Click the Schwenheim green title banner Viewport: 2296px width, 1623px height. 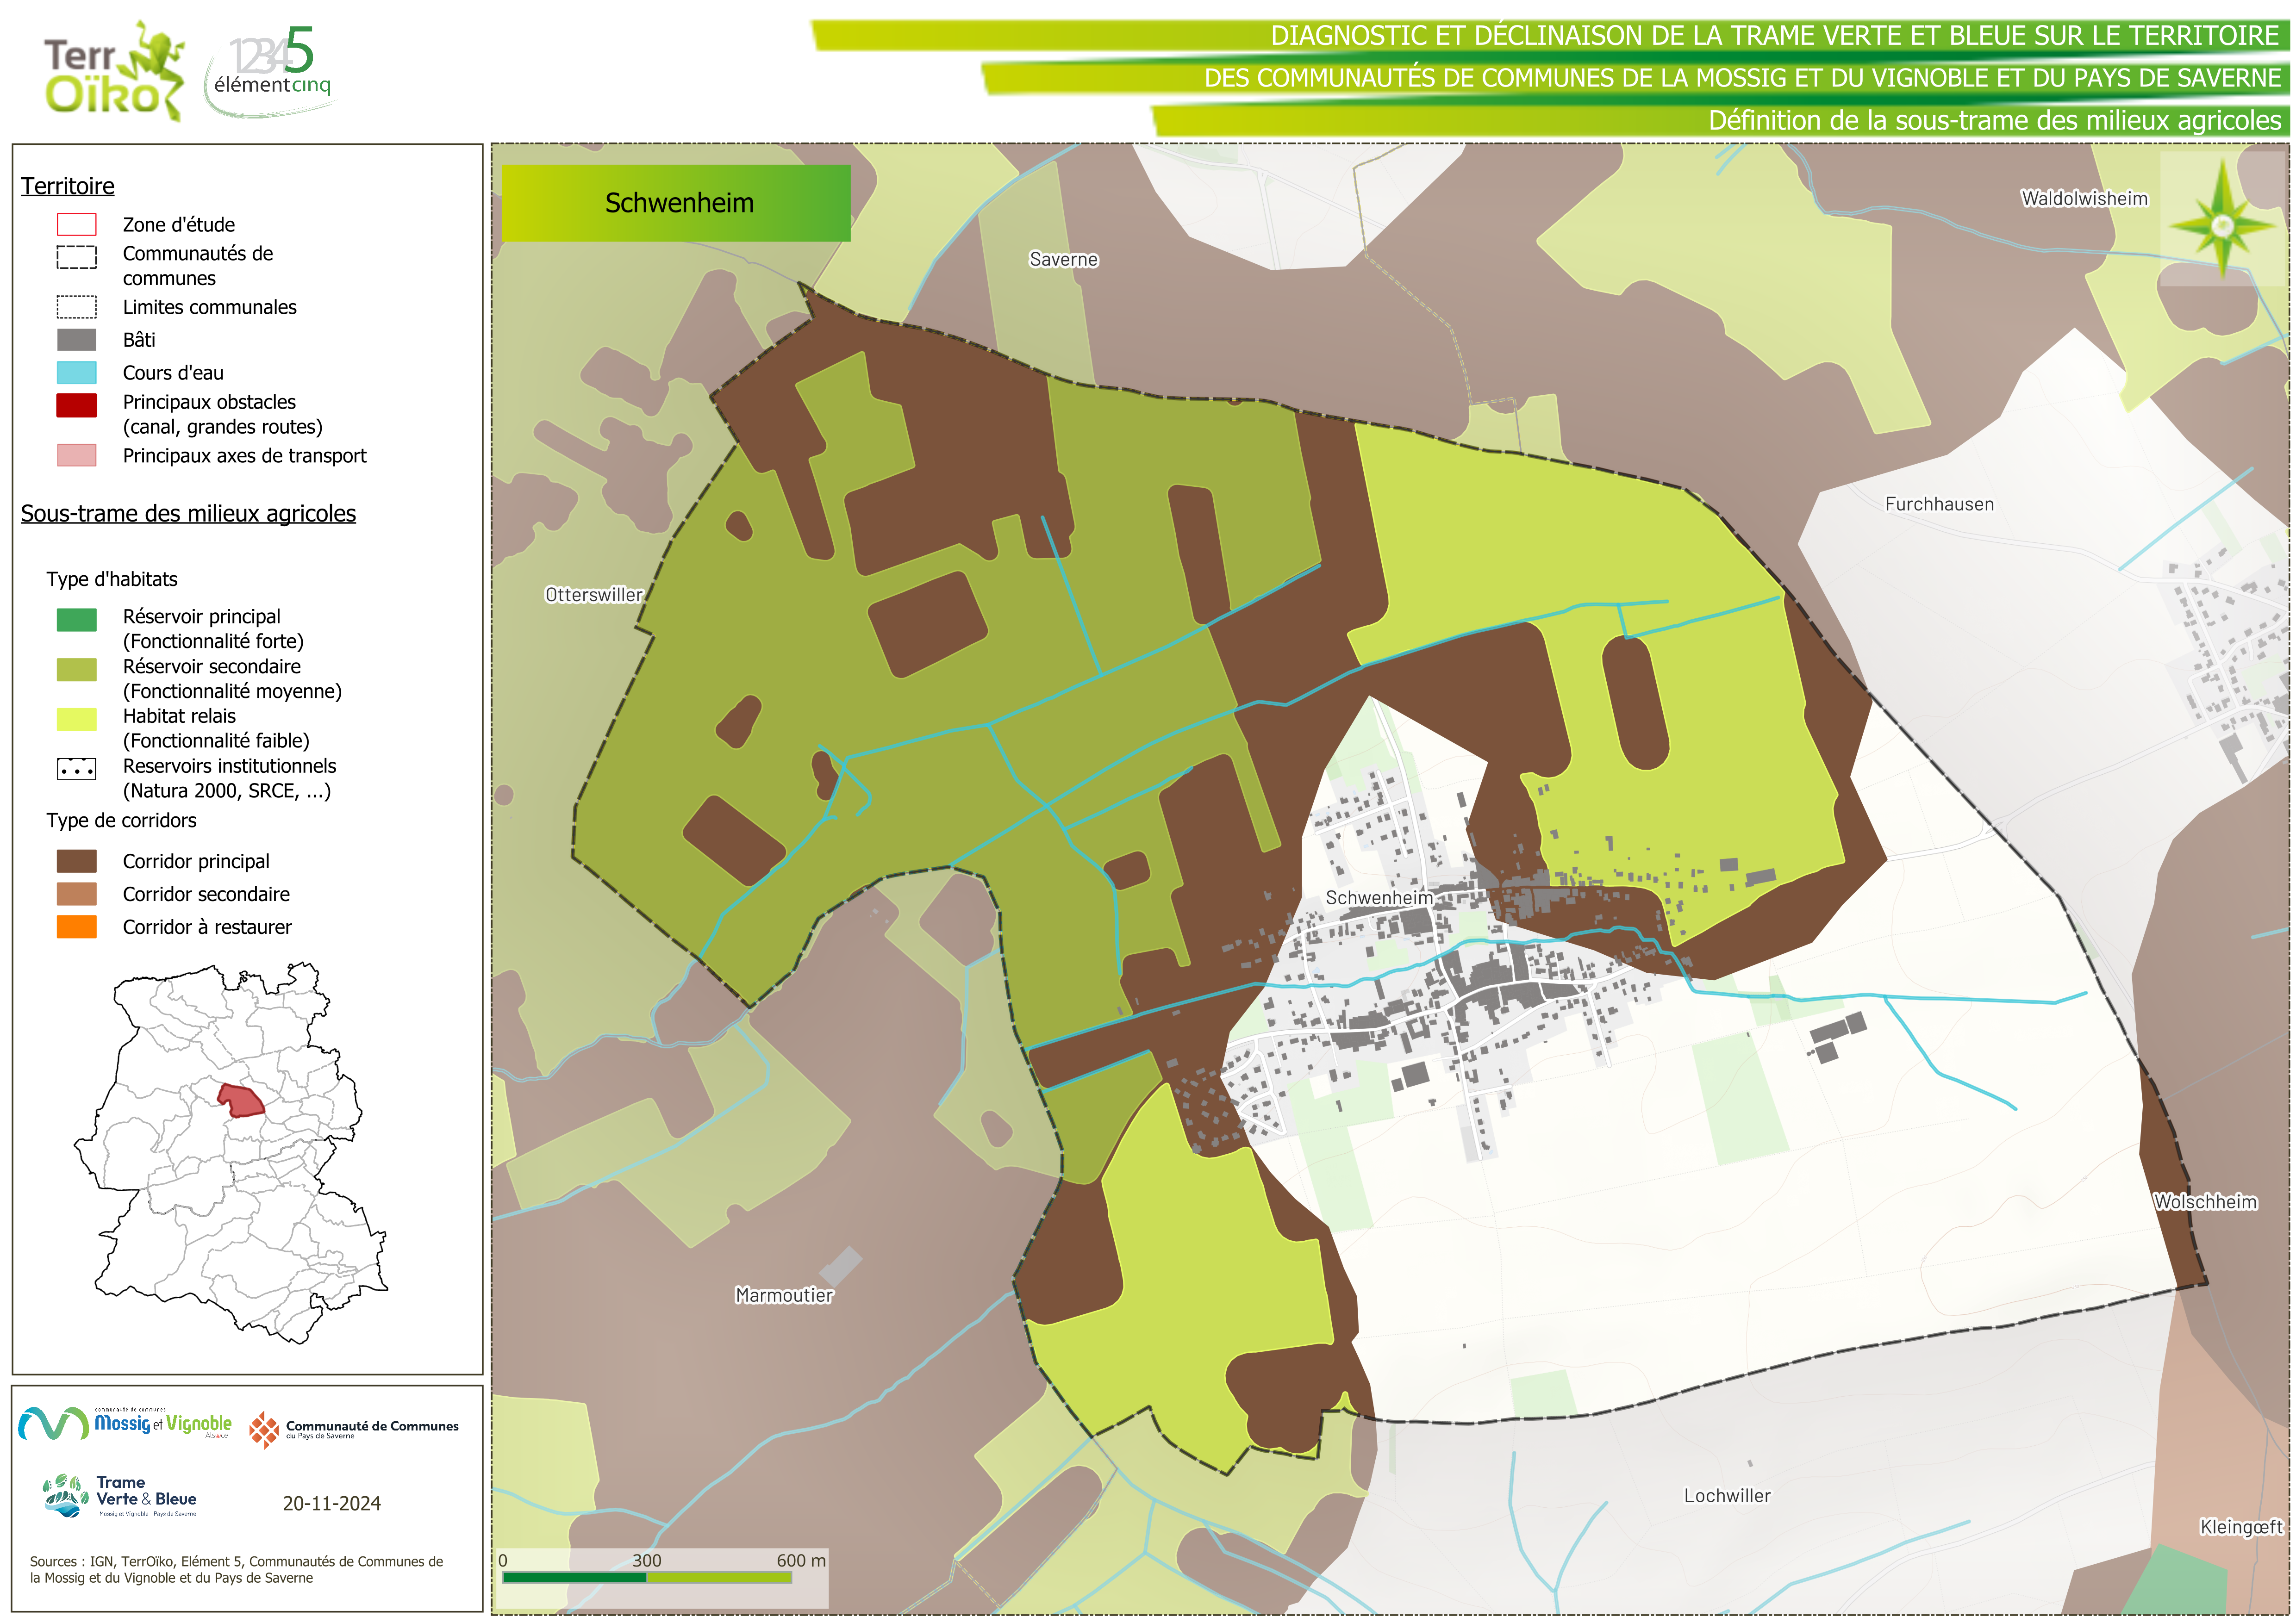pos(676,203)
